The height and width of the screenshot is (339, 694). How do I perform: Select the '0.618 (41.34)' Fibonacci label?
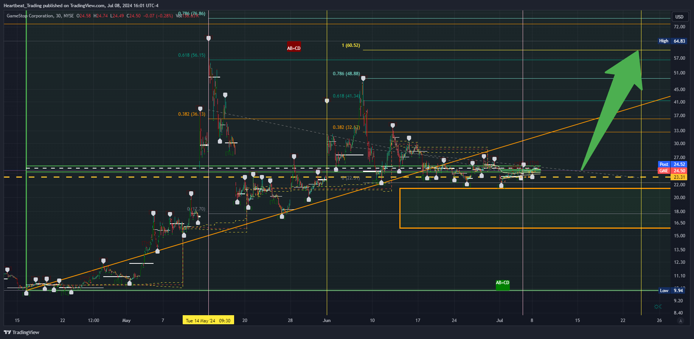(346, 96)
